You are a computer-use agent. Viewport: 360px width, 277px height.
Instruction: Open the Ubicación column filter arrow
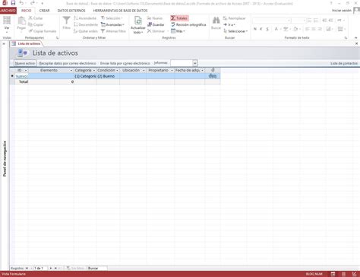click(144, 70)
